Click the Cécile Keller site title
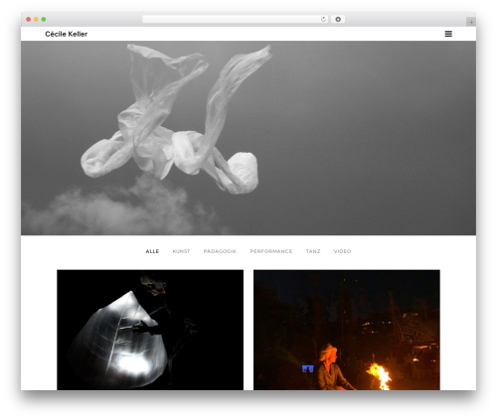Image resolution: width=497 pixels, height=420 pixels. coord(66,34)
